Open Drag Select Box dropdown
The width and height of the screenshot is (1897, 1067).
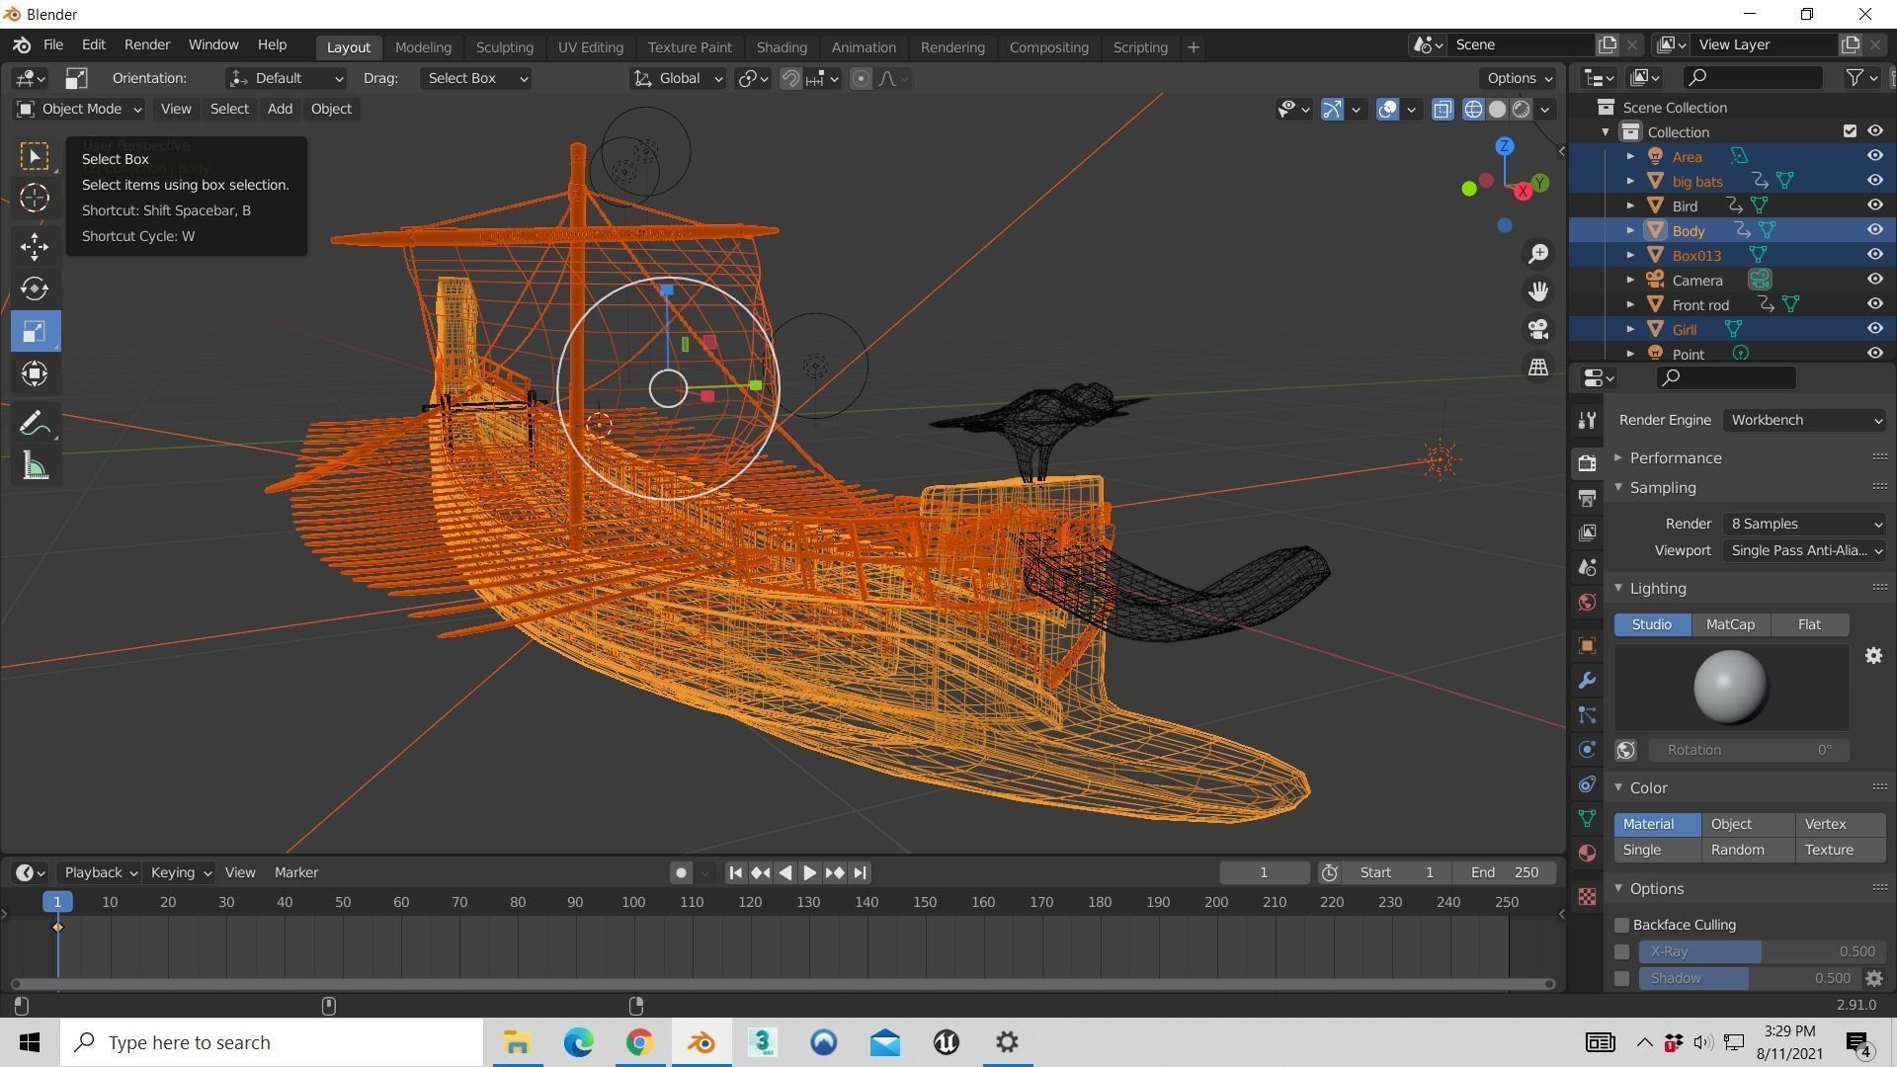[x=476, y=78]
